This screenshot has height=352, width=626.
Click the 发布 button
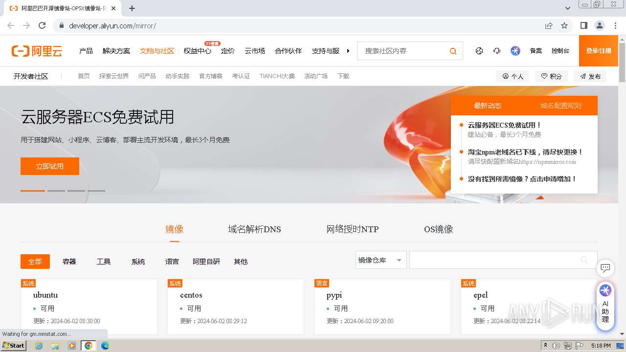590,76
